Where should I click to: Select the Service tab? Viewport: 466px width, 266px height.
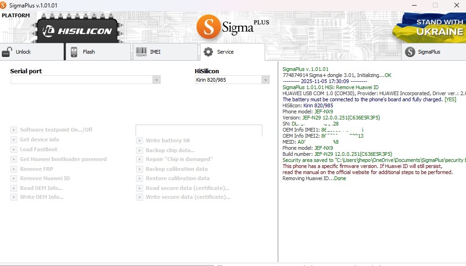[x=233, y=52]
